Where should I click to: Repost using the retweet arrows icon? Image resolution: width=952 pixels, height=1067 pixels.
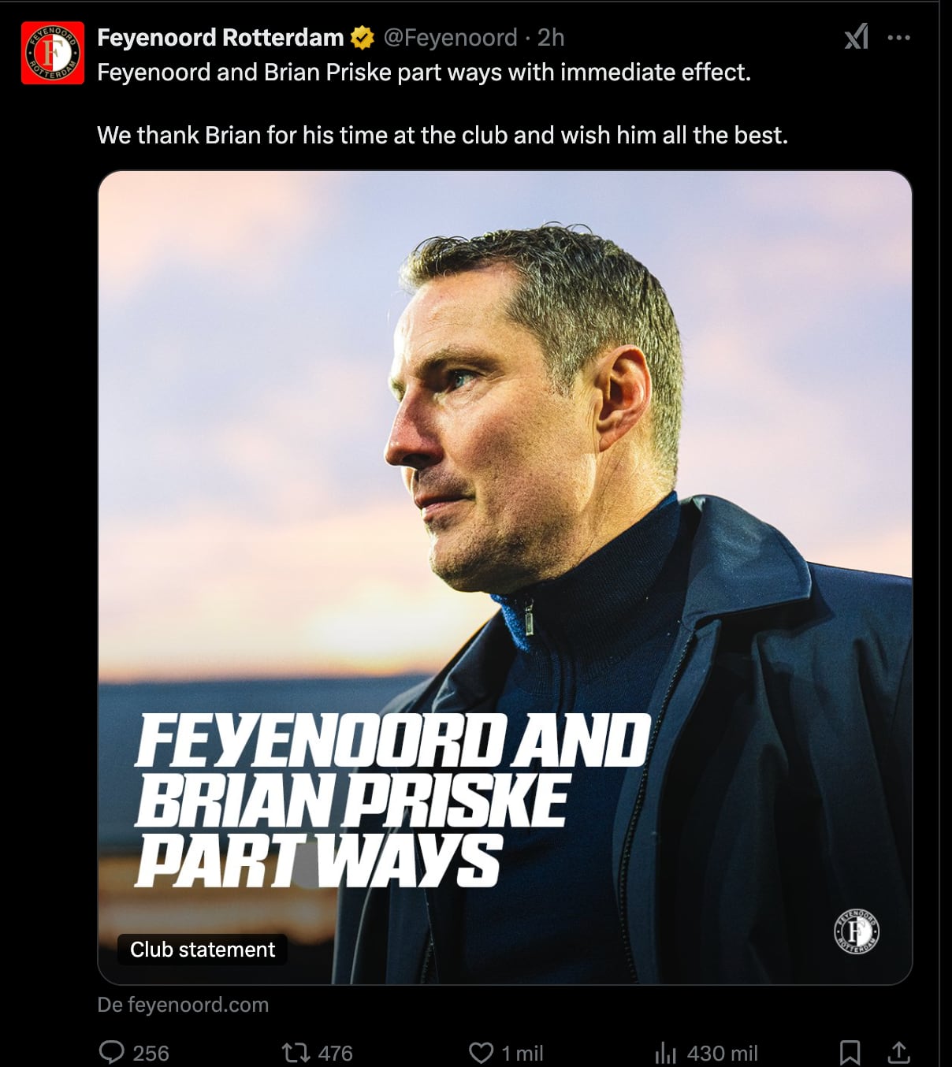click(x=296, y=1052)
